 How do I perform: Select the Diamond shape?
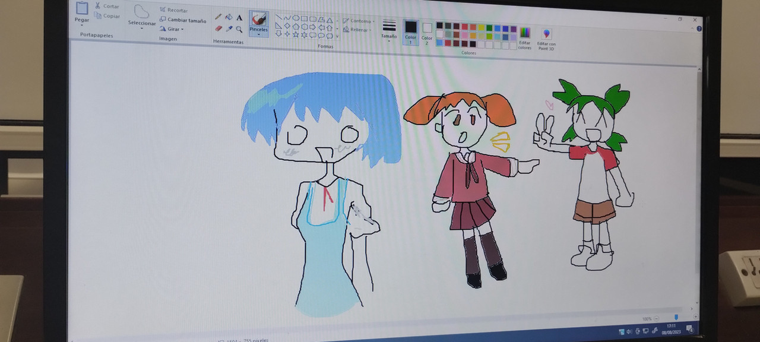pos(287,26)
